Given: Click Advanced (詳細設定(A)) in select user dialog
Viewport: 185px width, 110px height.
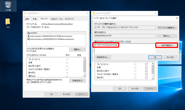Looking at the screenshot, I should click(x=103, y=57).
